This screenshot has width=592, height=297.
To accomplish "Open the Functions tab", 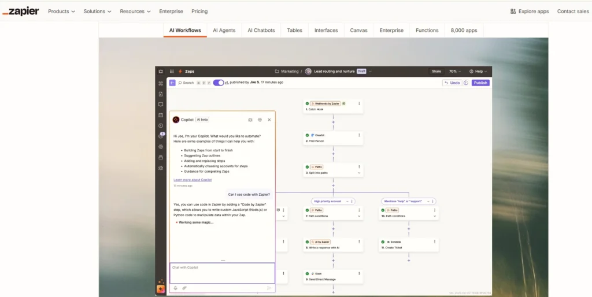I will coord(427,30).
